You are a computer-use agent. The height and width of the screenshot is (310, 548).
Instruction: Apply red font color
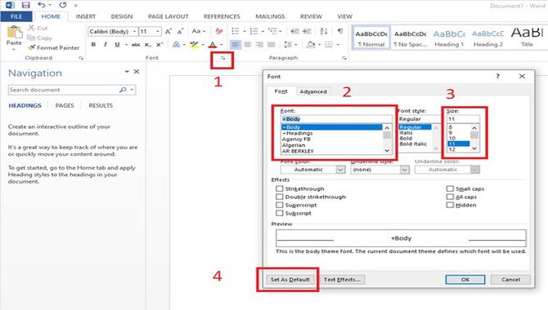pos(213,45)
